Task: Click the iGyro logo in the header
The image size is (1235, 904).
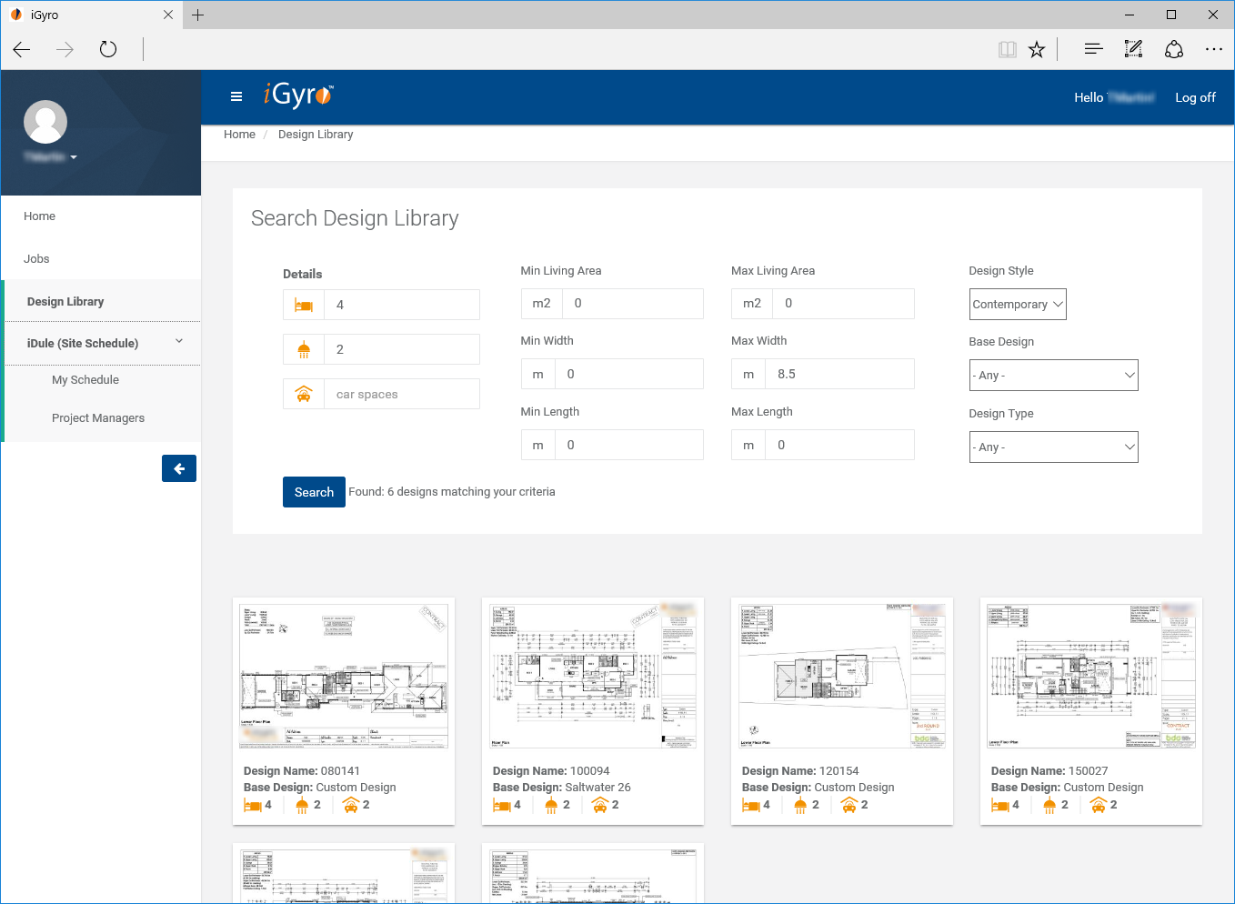Action: click(298, 95)
